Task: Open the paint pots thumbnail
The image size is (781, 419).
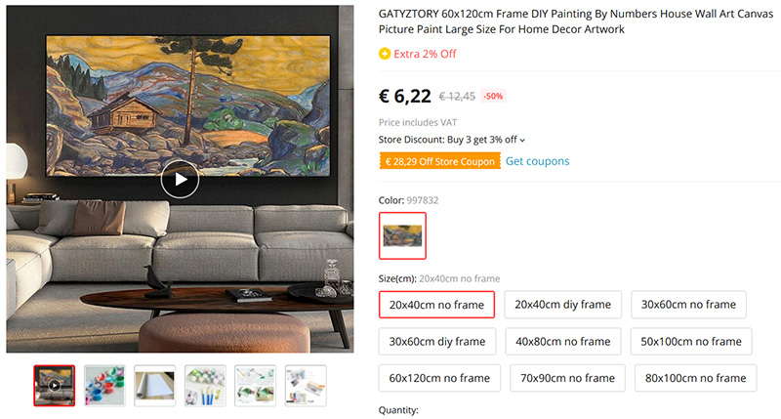Action: point(104,386)
